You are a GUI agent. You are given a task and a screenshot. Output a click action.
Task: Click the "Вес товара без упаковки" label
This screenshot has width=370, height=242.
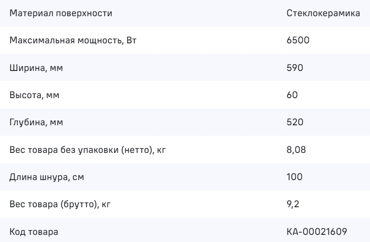click(67, 150)
